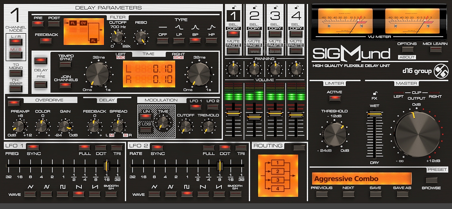The height and width of the screenshot is (209, 452).
Task: Click the Master Output knob
Action: (417, 134)
